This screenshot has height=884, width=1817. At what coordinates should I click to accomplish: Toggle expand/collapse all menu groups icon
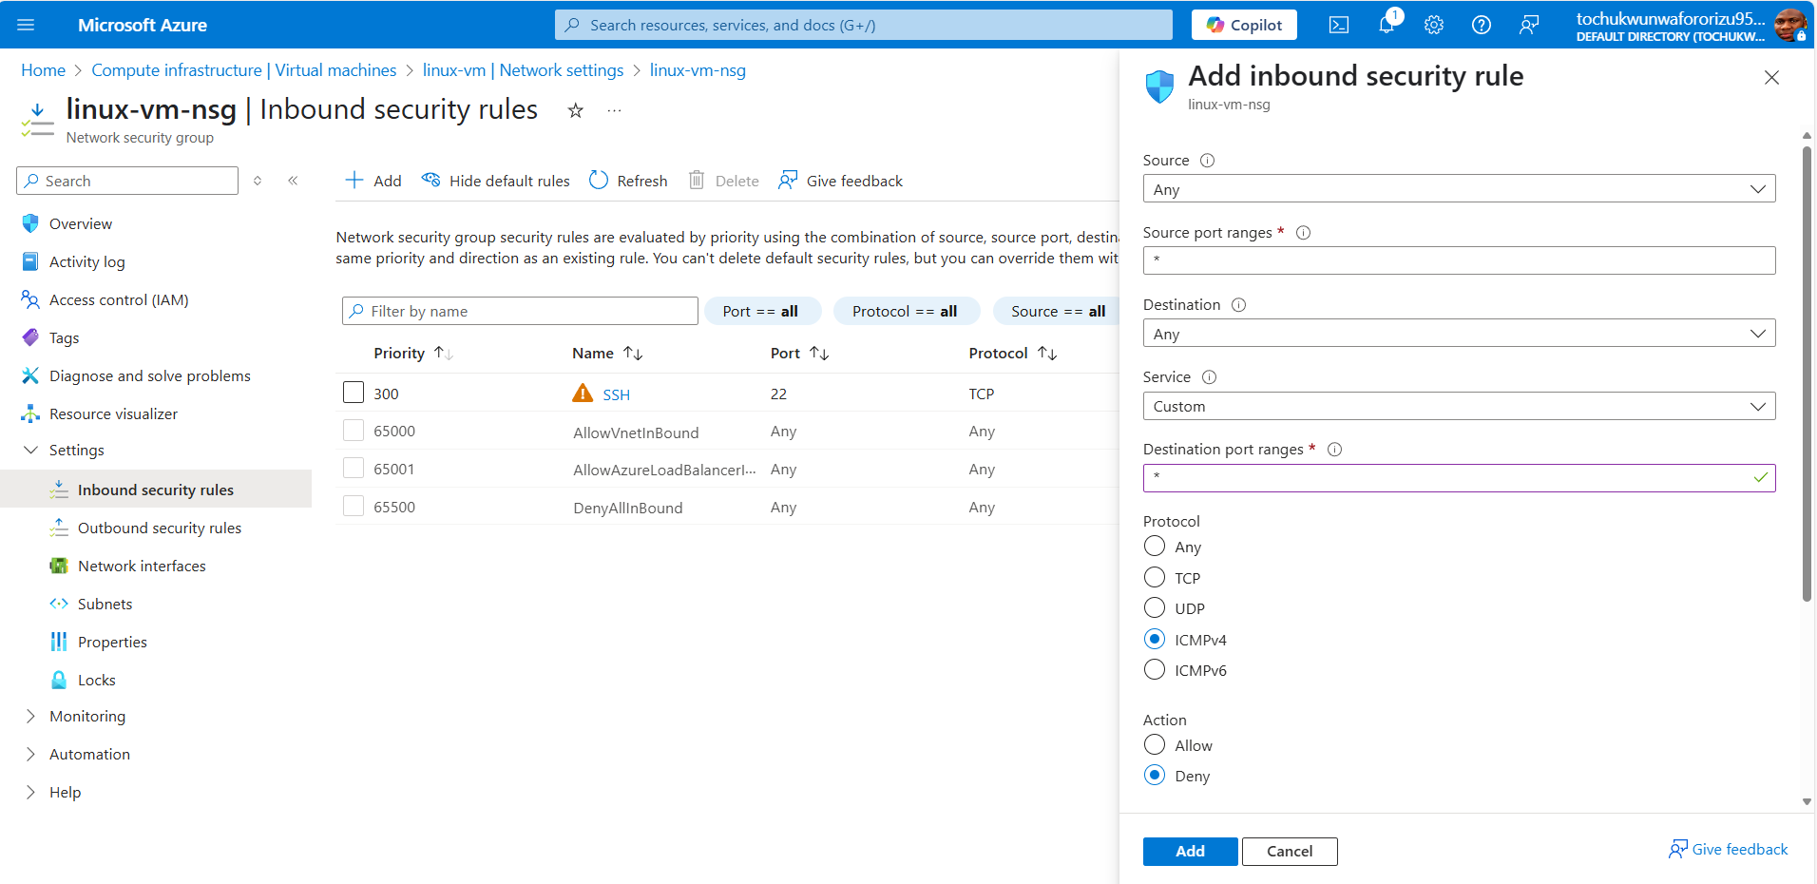[x=258, y=181]
